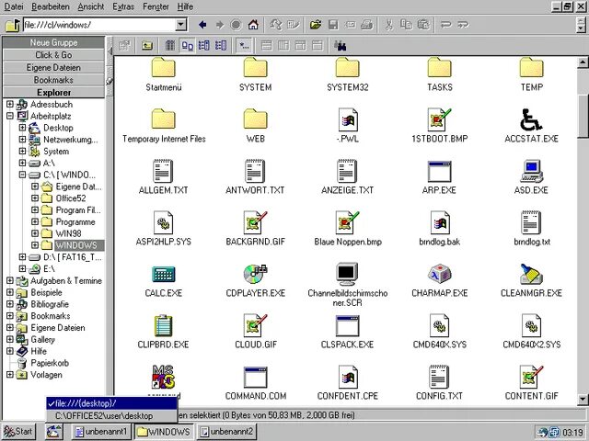Click the WINDOWS taskbar button
Viewport: 589px width, 441px height.
click(164, 432)
